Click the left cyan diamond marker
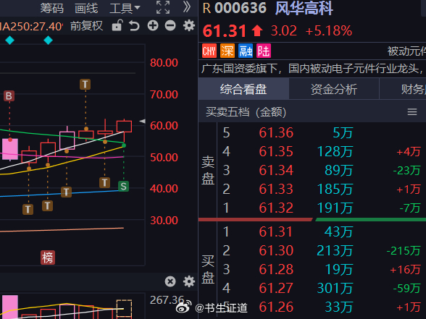 tap(10, 41)
